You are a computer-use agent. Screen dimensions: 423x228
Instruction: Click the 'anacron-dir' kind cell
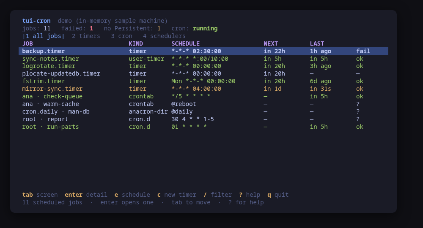click(x=148, y=112)
